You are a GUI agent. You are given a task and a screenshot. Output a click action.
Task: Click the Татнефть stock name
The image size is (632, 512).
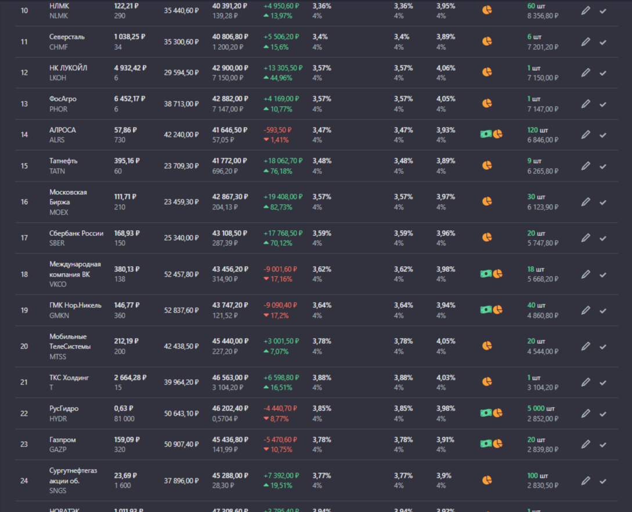click(63, 161)
